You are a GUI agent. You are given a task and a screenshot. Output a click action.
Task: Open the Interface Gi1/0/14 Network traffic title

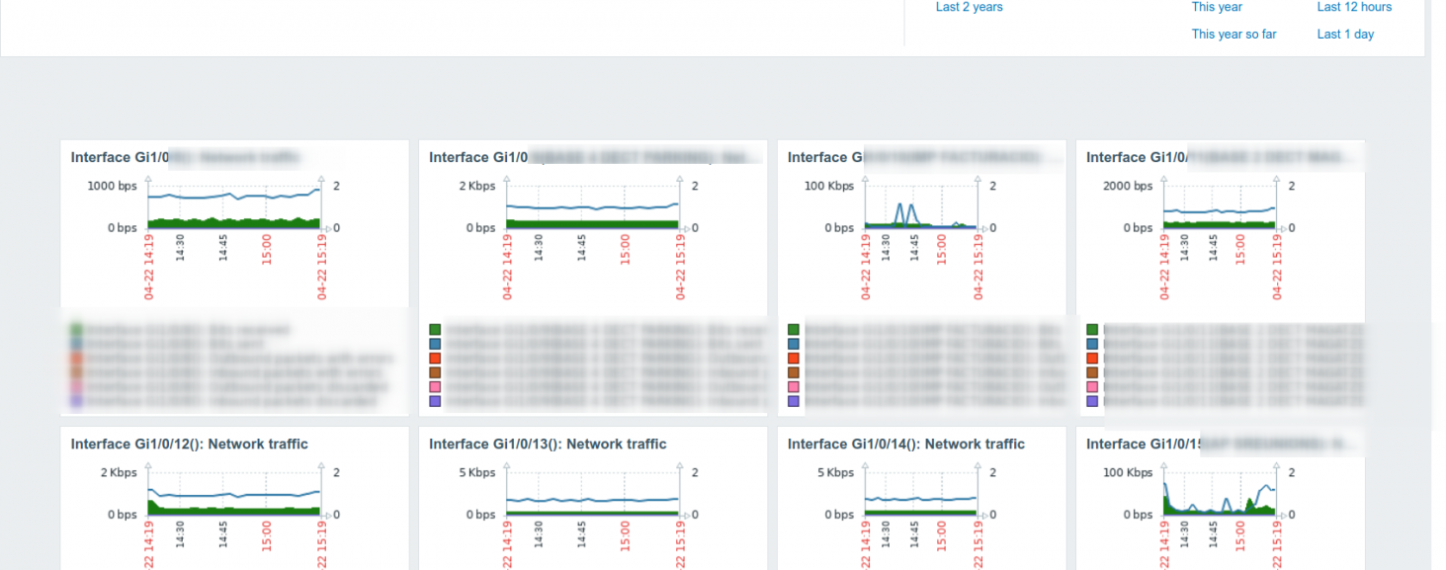click(906, 445)
